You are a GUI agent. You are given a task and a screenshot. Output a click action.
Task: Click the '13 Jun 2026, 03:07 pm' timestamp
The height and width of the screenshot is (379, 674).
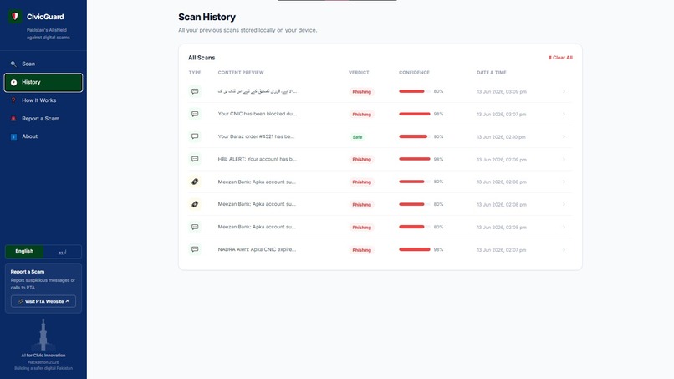[502, 115]
